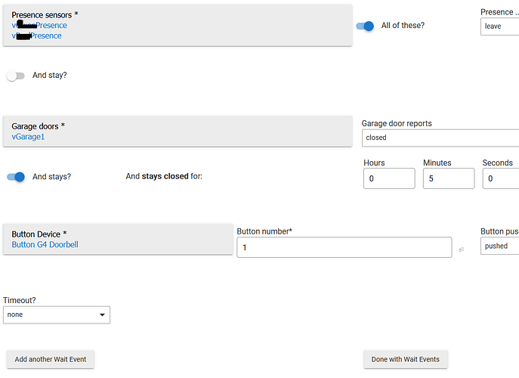The image size is (519, 378).
Task: Click Done with Wait Events button
Action: click(406, 359)
